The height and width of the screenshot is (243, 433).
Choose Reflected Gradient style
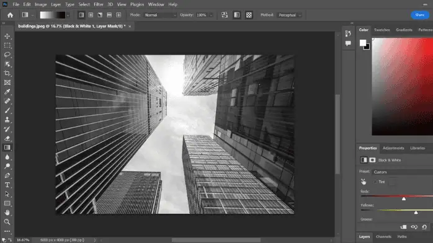(x=109, y=15)
